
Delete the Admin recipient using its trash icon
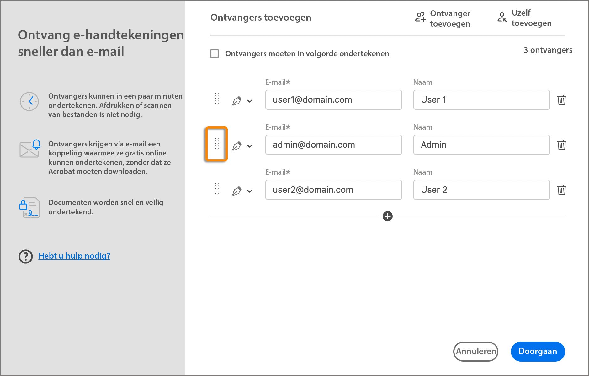point(562,145)
